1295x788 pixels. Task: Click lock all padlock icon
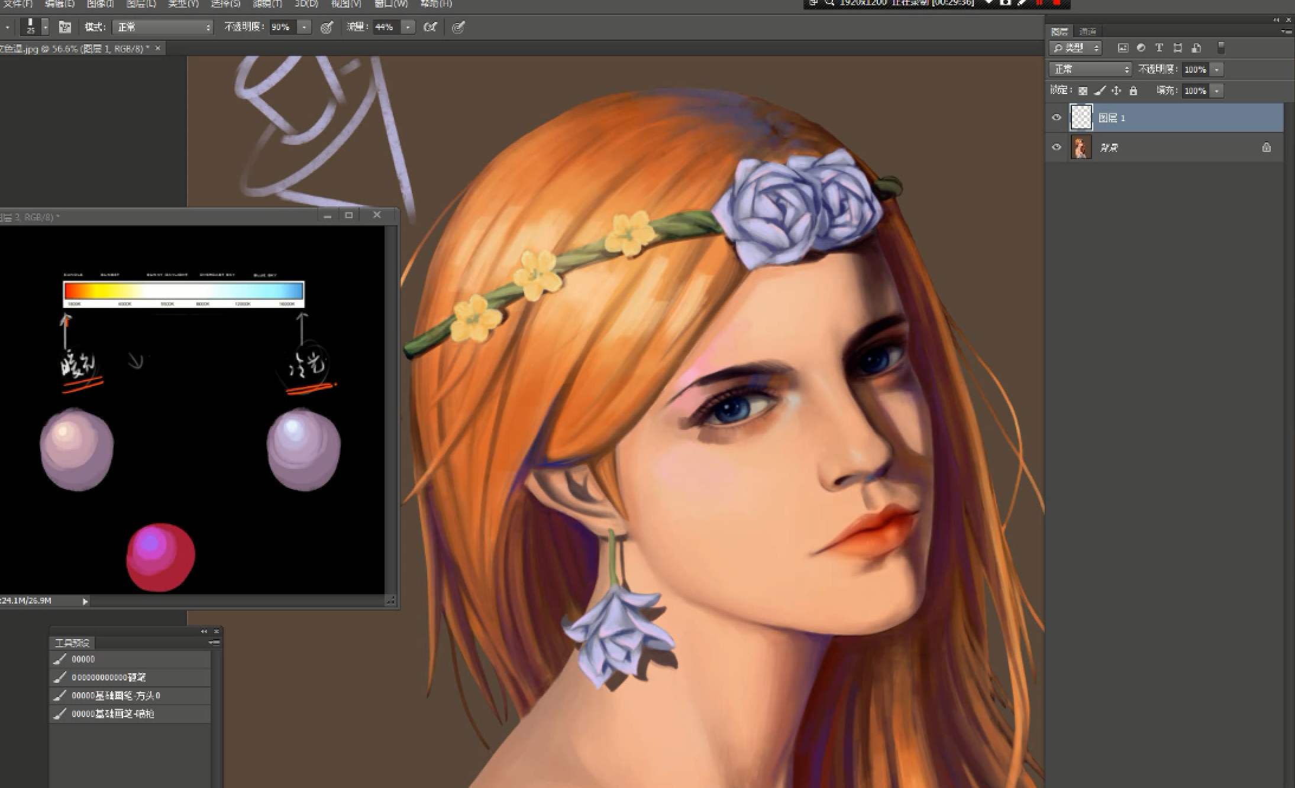pos(1133,90)
